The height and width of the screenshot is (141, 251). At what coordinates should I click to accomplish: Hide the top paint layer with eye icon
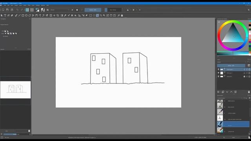pyautogui.click(x=218, y=69)
